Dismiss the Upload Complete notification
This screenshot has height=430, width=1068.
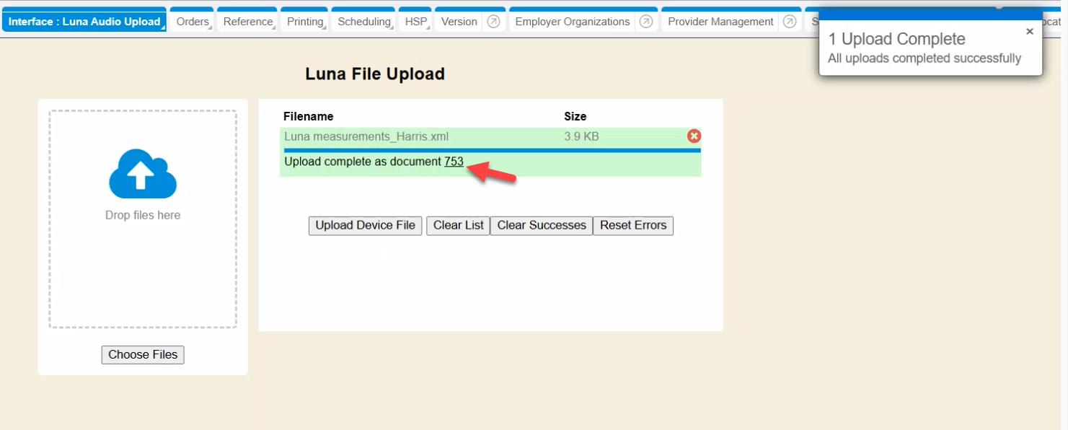pyautogui.click(x=1029, y=32)
